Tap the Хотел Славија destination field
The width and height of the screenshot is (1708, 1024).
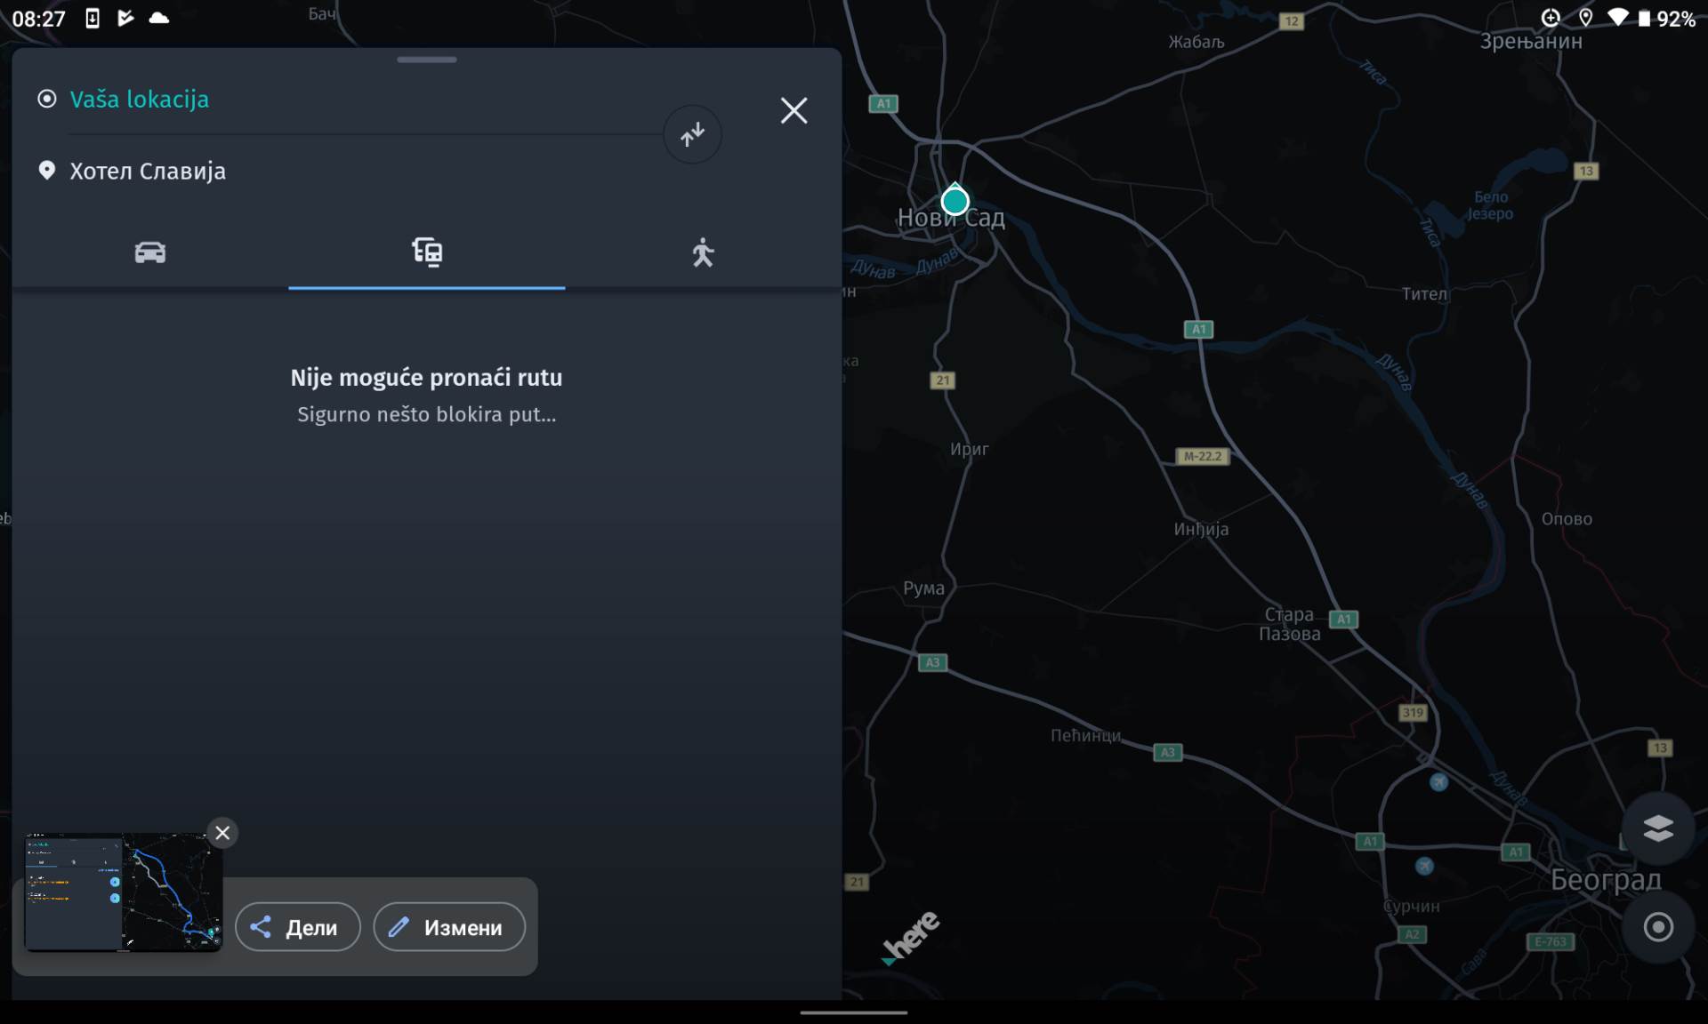pyautogui.click(x=148, y=171)
